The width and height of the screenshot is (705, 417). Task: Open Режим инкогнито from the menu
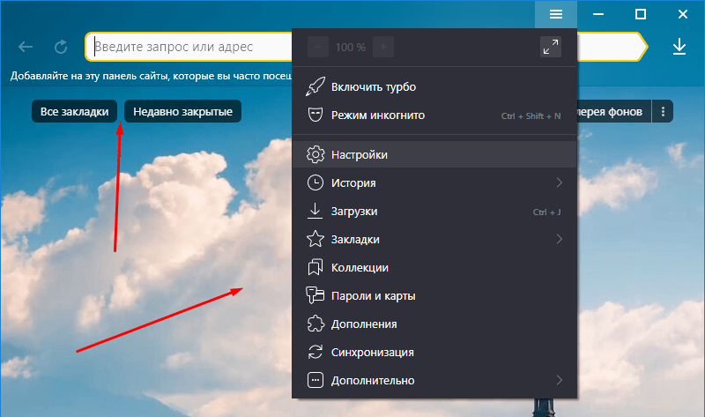(434, 115)
